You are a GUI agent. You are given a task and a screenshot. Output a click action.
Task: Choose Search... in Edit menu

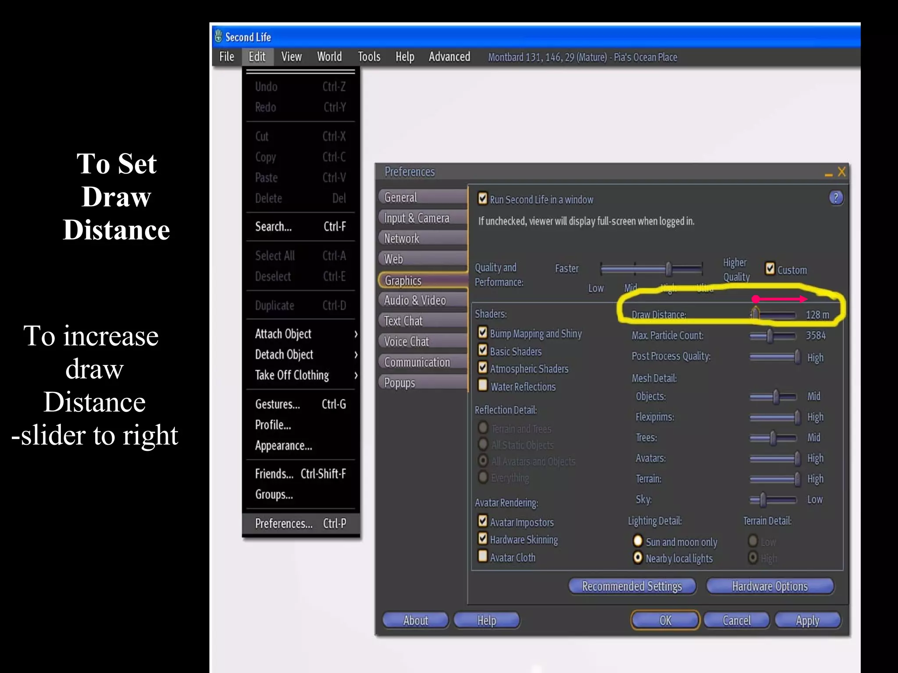[x=301, y=227]
